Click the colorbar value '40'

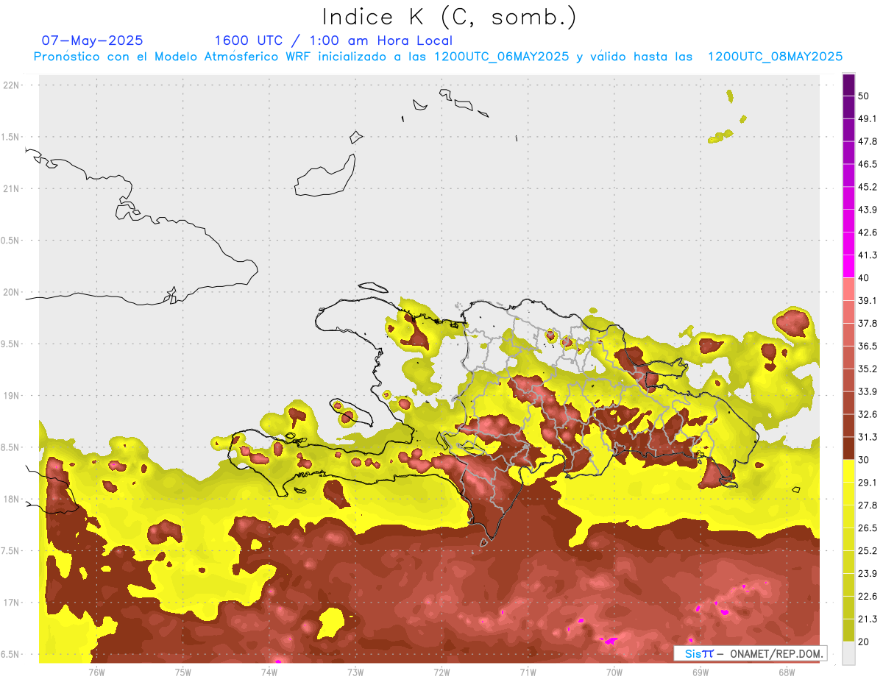tap(864, 277)
